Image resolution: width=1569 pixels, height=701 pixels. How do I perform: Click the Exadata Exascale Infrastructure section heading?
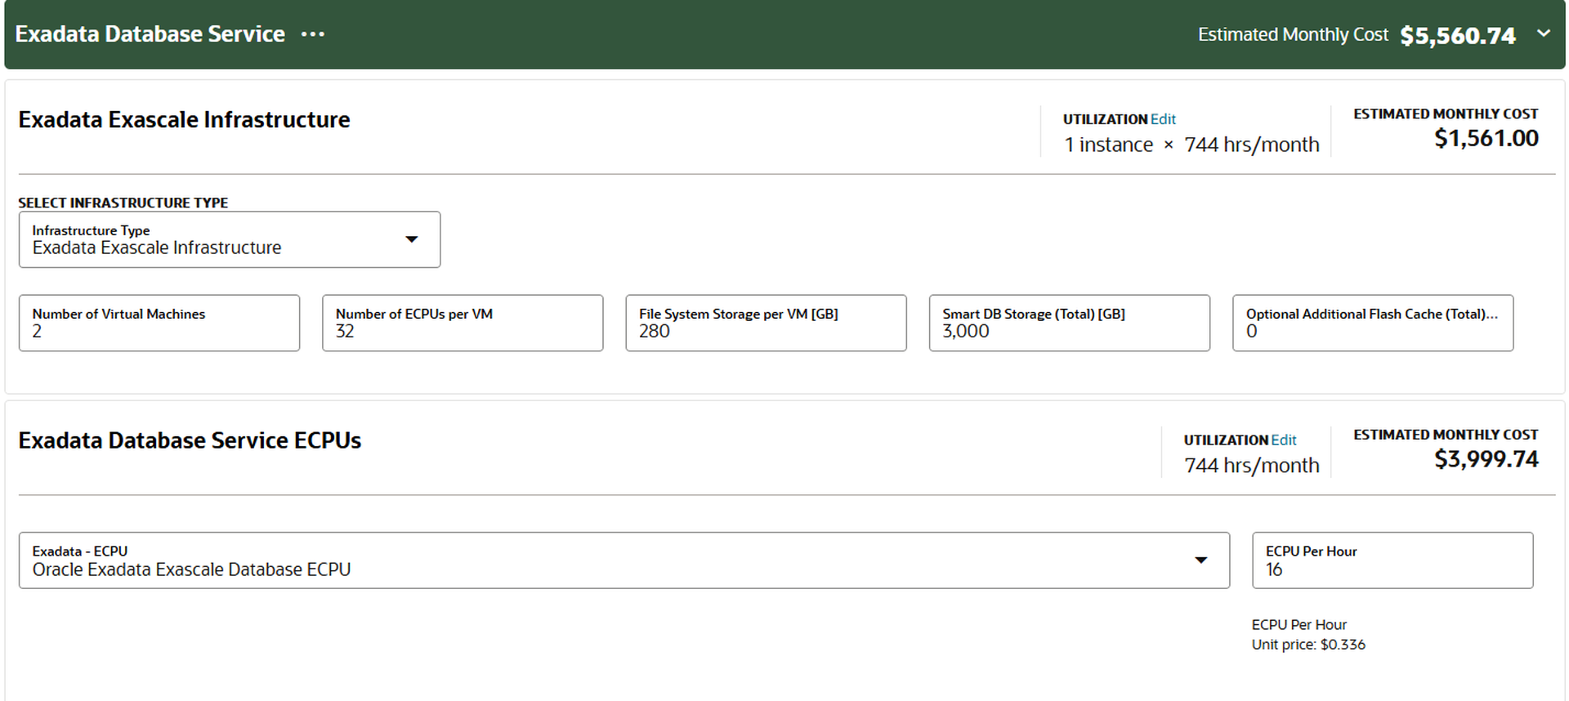click(x=184, y=120)
